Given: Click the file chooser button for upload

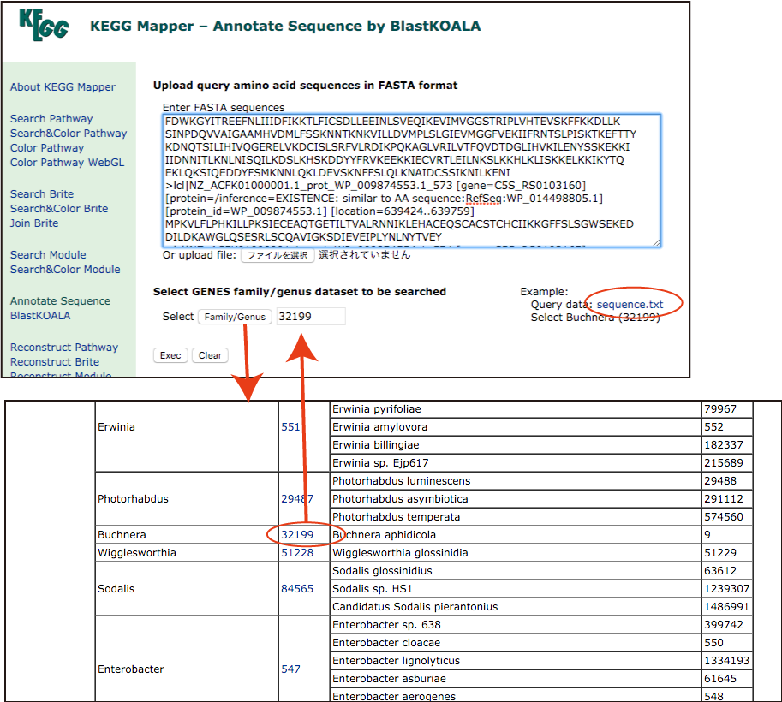Looking at the screenshot, I should 278,255.
